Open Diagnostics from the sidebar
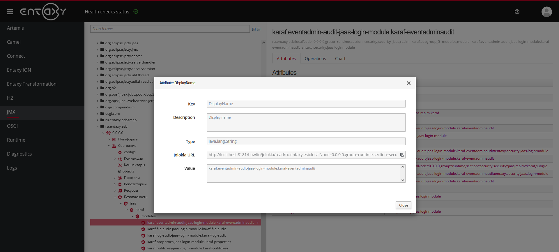The width and height of the screenshot is (559, 252). pos(19,154)
